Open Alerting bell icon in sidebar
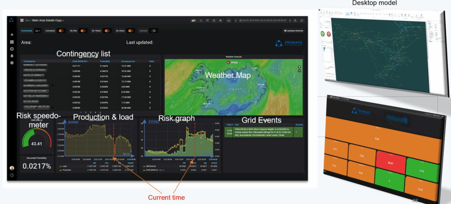Viewport: 451px width, 204px height. pos(12,56)
